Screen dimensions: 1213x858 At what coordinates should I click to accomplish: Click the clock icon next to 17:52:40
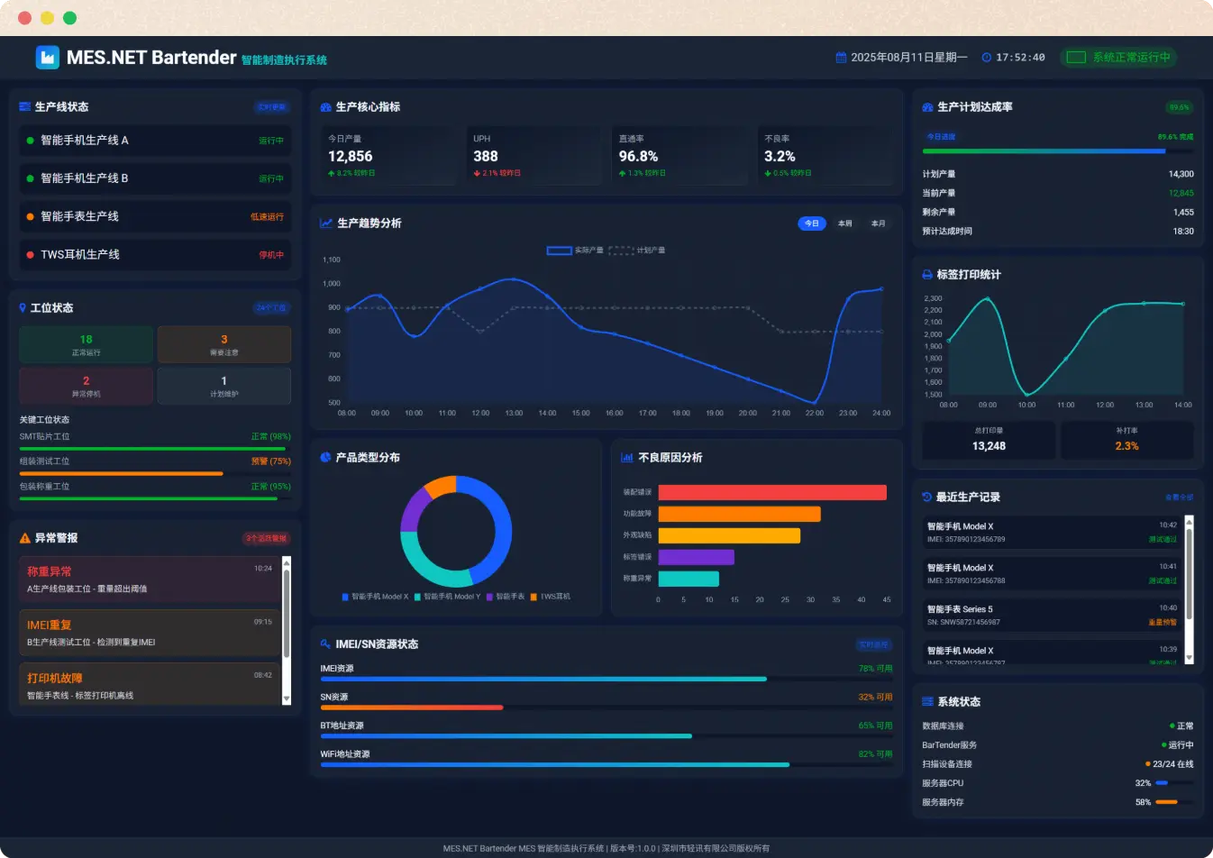pyautogui.click(x=987, y=58)
